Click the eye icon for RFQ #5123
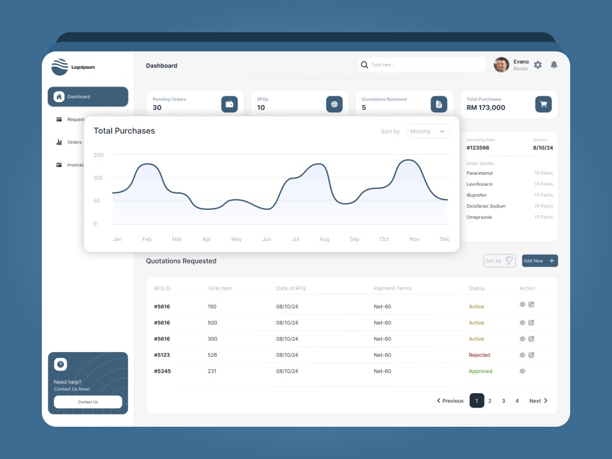The height and width of the screenshot is (459, 612). (522, 355)
